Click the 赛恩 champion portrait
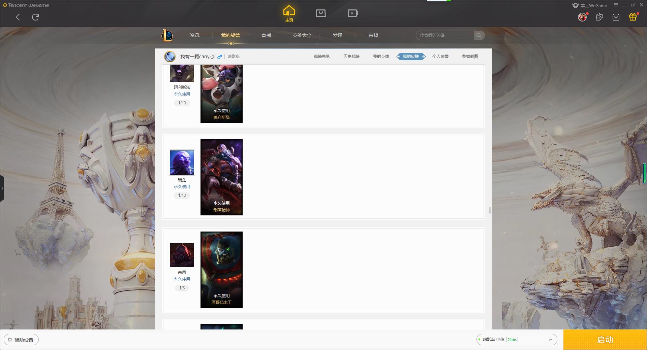 (182, 255)
